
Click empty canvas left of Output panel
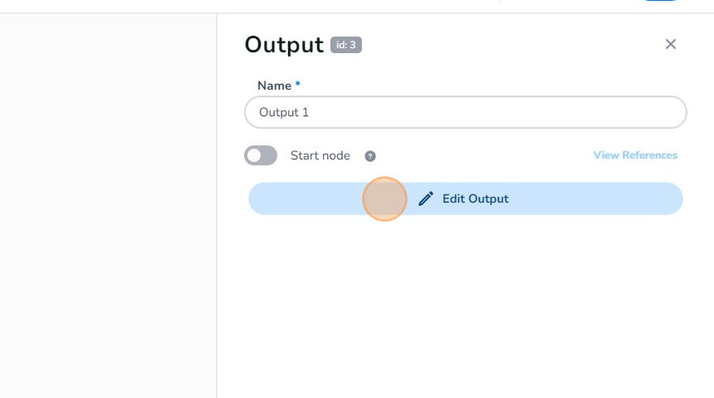[108, 208]
